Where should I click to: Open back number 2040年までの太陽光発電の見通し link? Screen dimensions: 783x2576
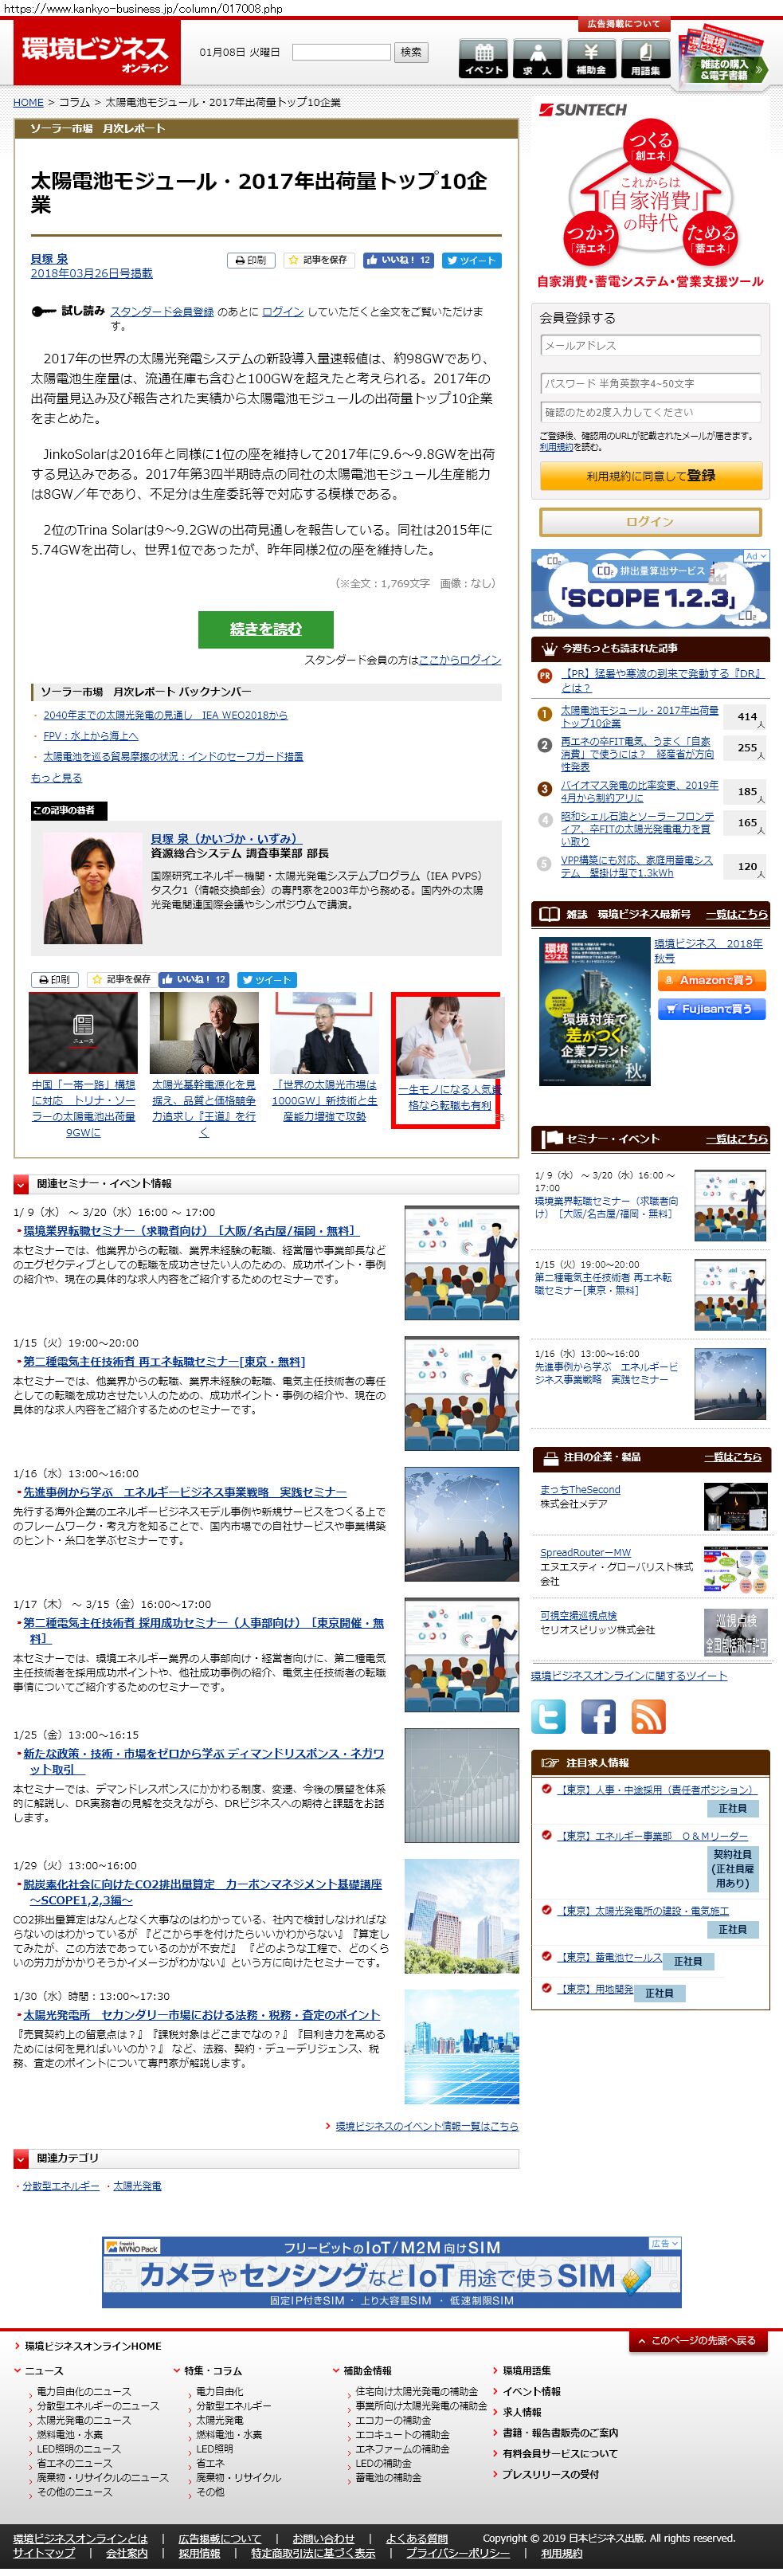pos(165,715)
